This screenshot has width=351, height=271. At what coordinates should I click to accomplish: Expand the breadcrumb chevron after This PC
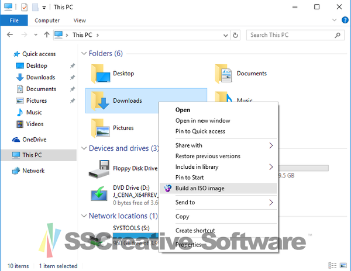(x=98, y=35)
